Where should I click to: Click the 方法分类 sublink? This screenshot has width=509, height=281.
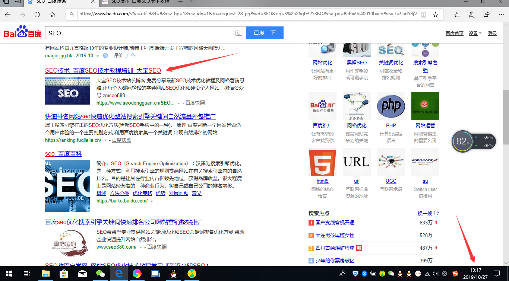[120, 194]
